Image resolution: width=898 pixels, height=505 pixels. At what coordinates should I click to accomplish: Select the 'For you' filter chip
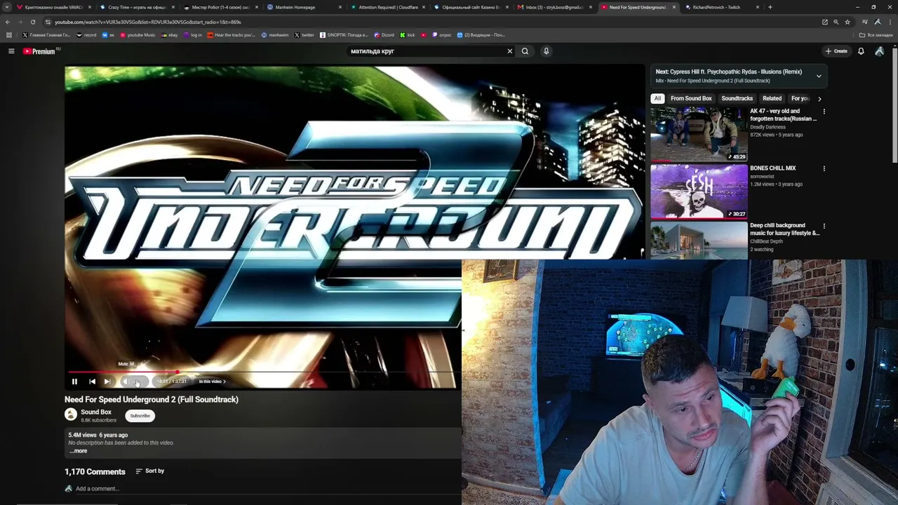800,99
